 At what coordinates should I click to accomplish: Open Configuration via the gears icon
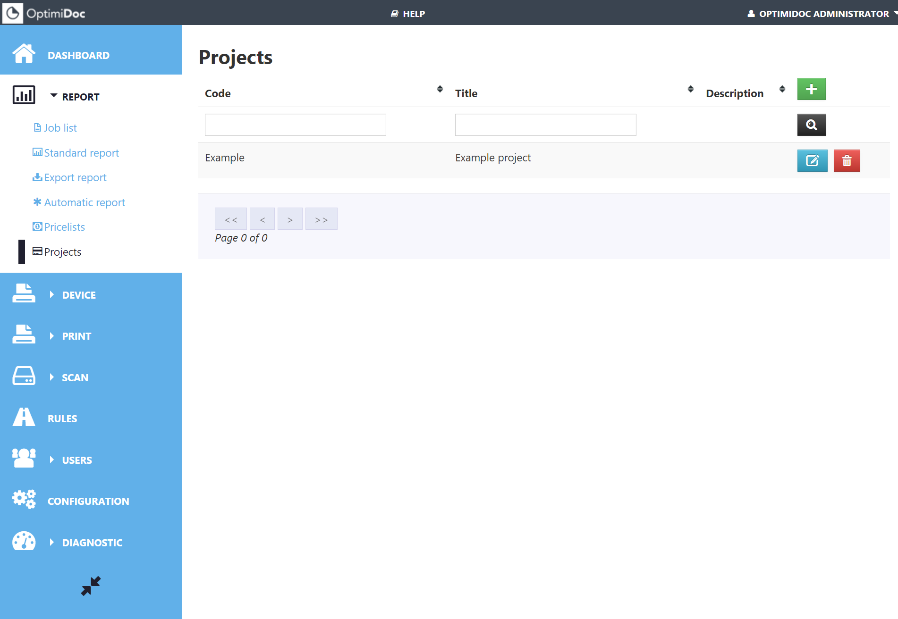(x=24, y=499)
